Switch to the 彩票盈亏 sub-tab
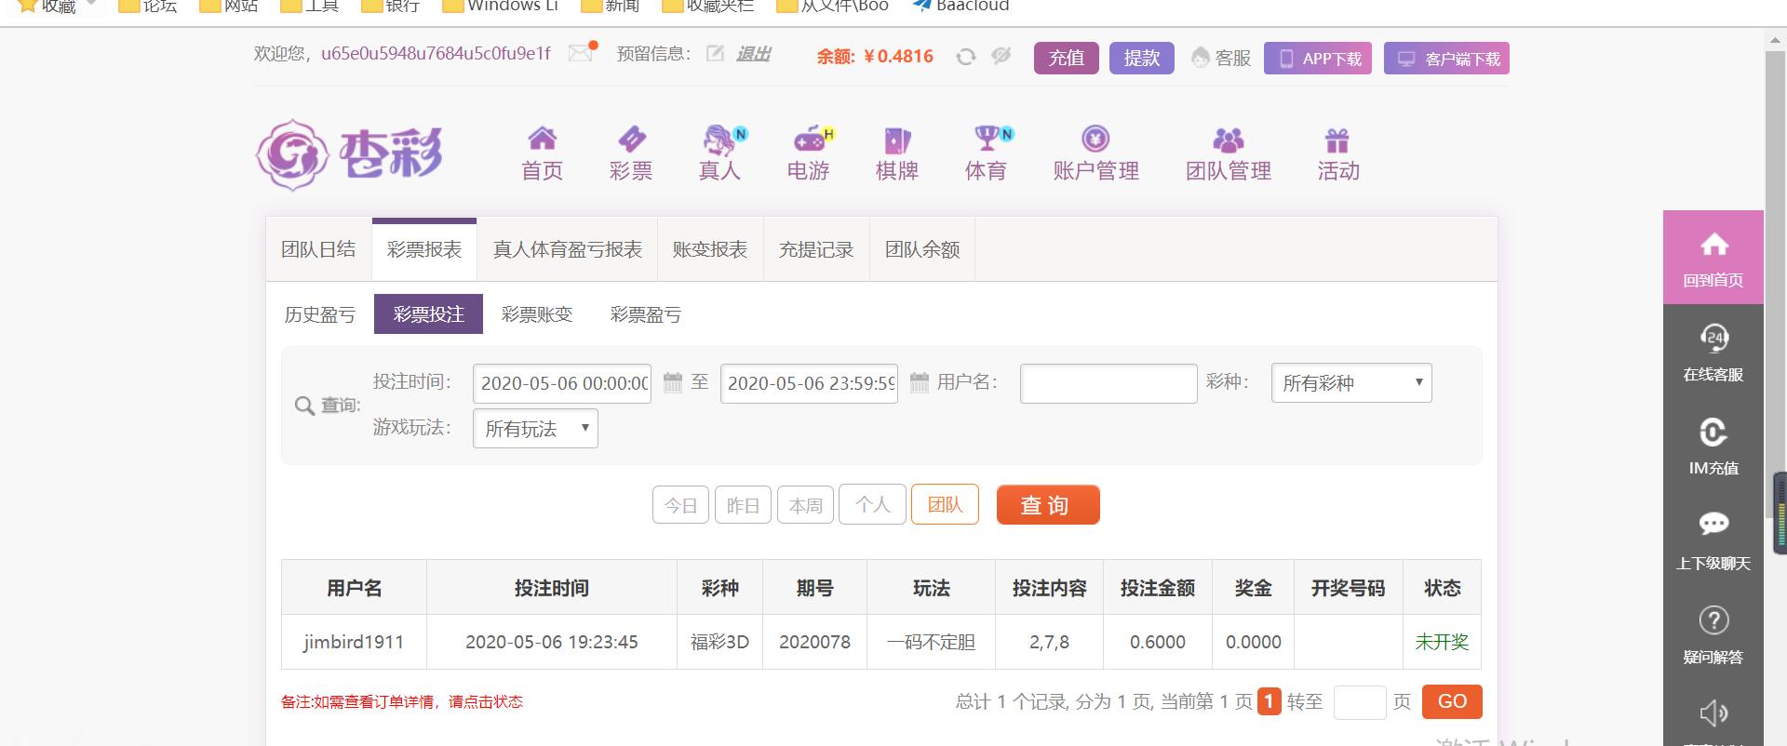 [645, 314]
